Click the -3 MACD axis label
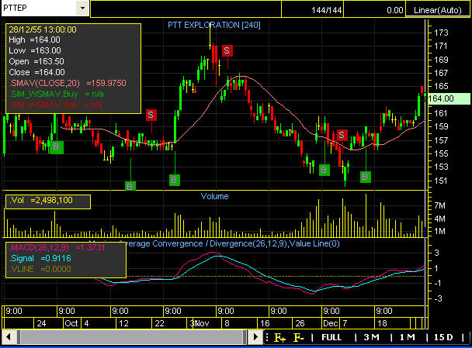 click(438, 298)
